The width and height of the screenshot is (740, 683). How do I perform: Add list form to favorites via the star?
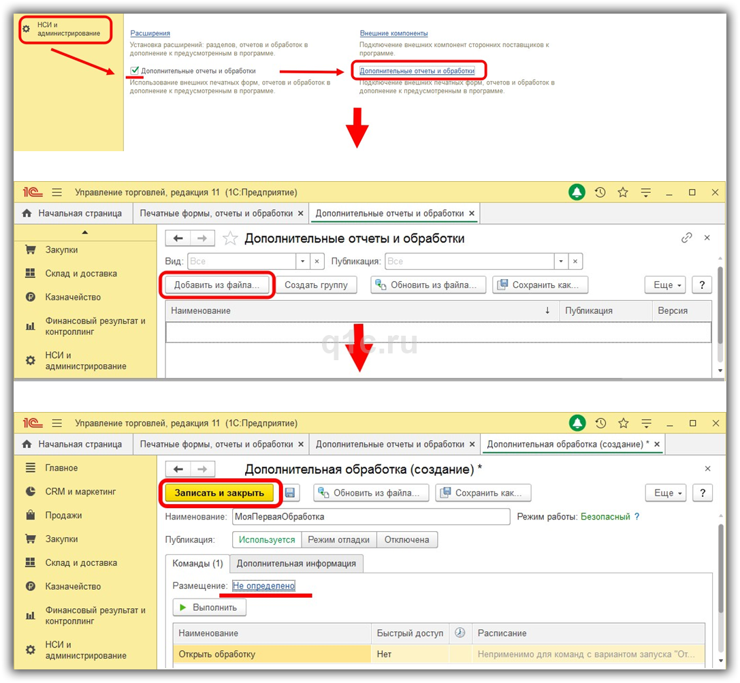tap(230, 238)
